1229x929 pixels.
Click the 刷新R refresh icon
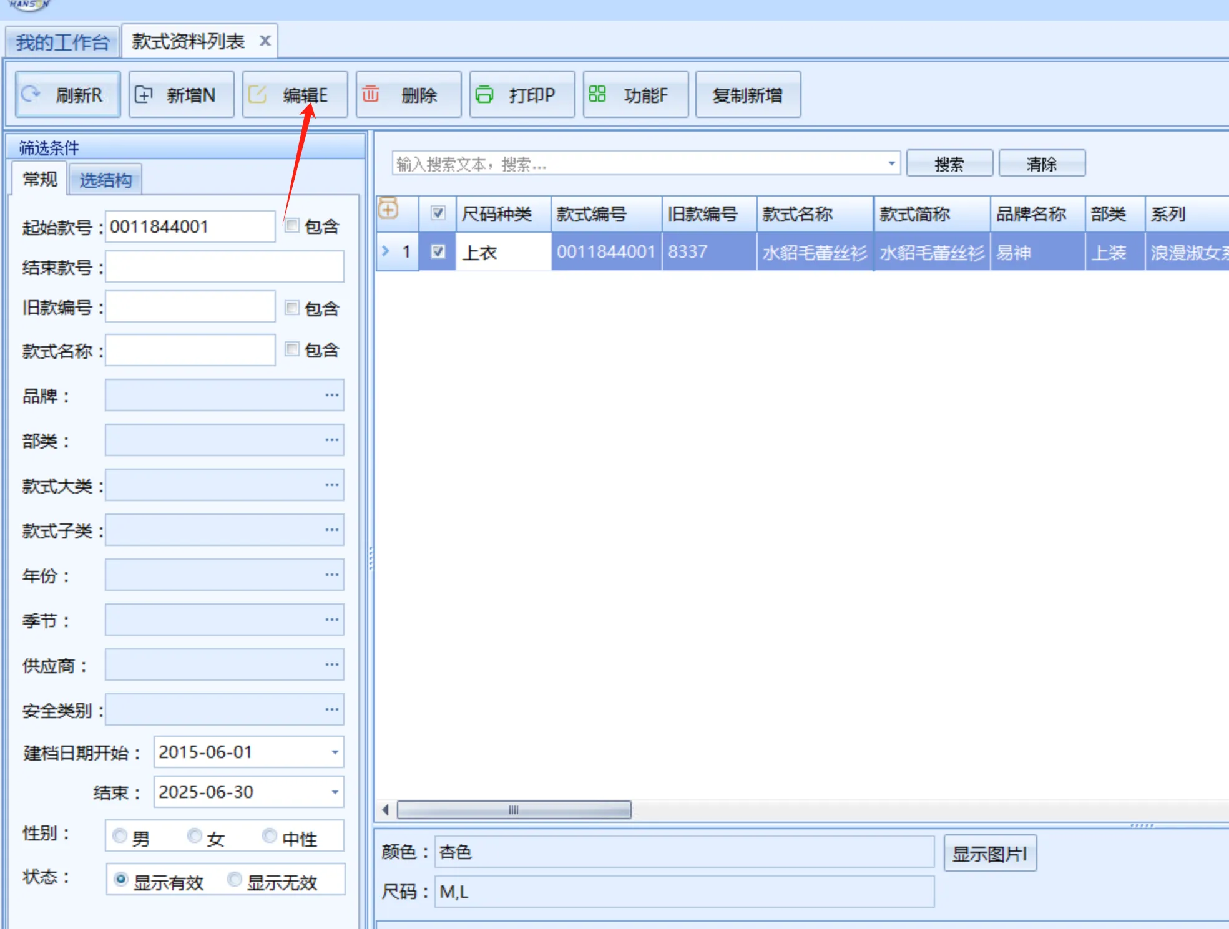tap(31, 94)
